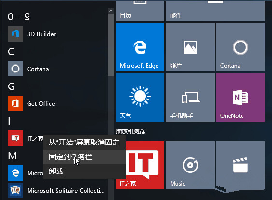Open Microsoft Edge icon in the app list
The image size is (272, 200).
(x=15, y=173)
